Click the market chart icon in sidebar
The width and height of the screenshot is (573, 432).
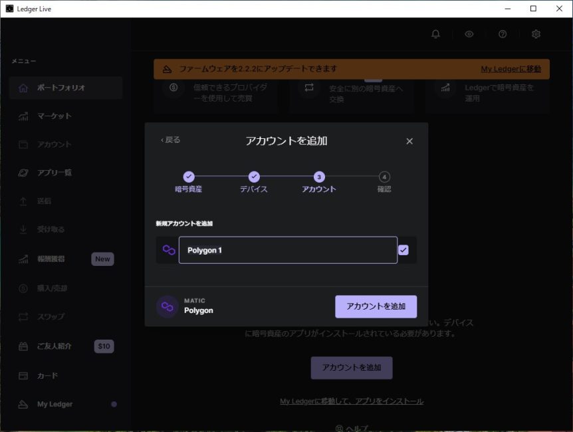click(23, 116)
